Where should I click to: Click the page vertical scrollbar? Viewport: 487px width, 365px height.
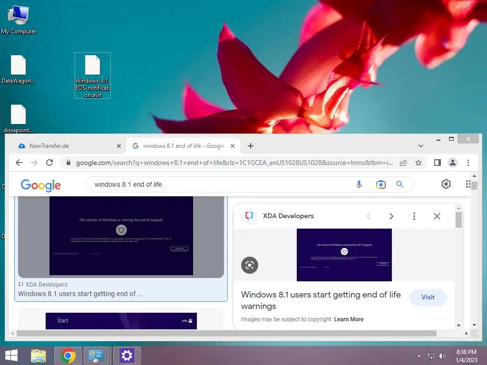tap(474, 185)
